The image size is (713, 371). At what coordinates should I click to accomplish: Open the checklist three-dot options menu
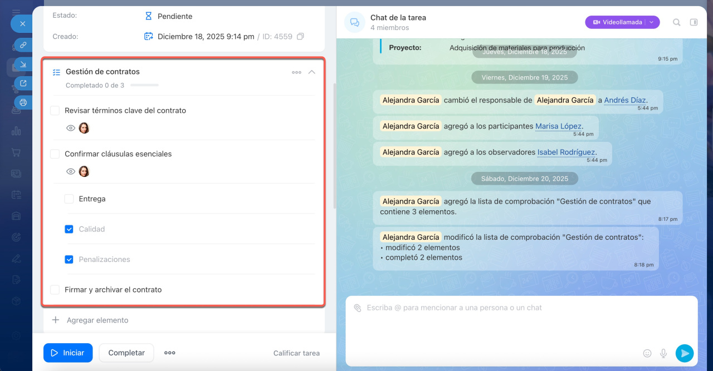[x=296, y=72]
